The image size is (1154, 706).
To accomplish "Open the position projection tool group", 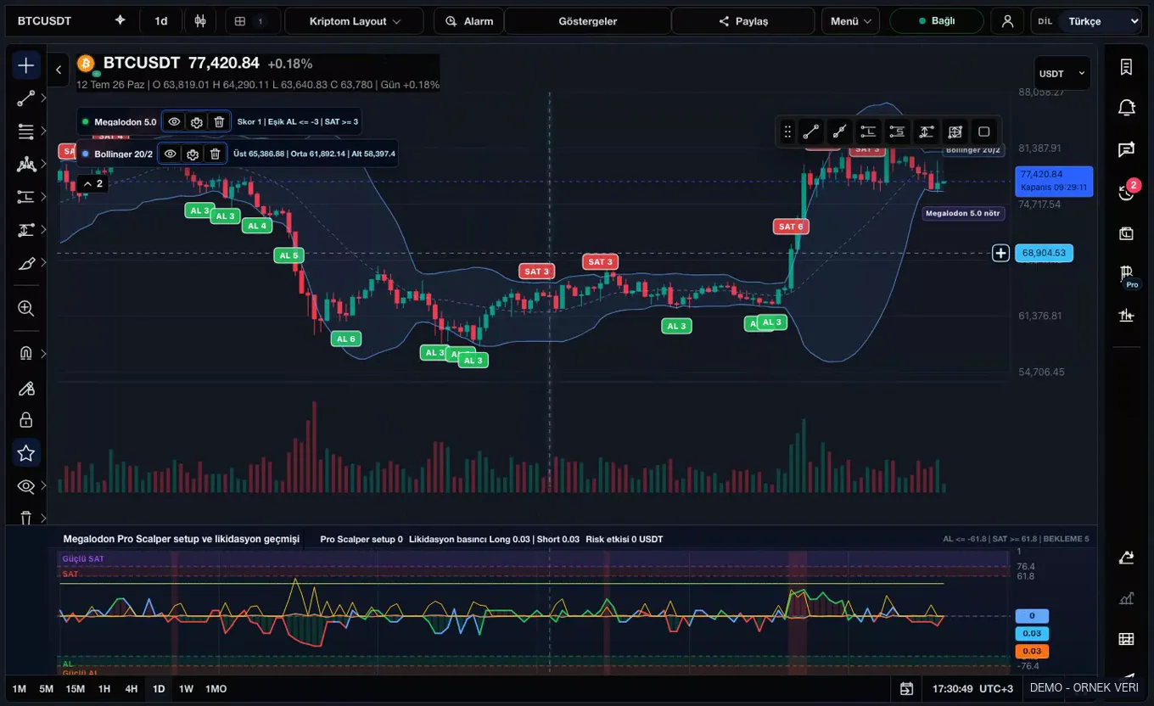I will pos(26,197).
